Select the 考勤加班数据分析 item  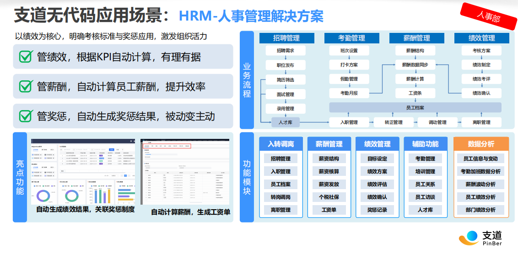481,171
